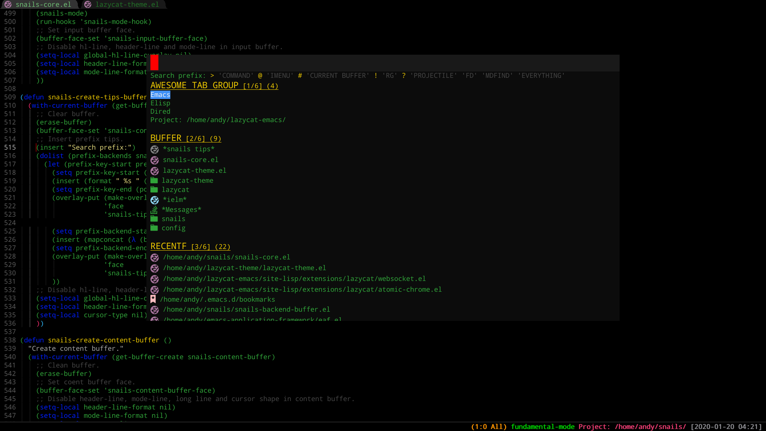Click Emacs icon on snails-core.el tab
The image size is (766, 431).
coord(8,4)
